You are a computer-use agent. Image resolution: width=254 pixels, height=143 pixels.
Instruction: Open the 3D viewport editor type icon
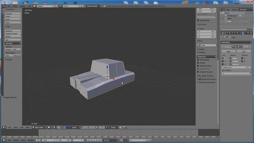pos(4,128)
